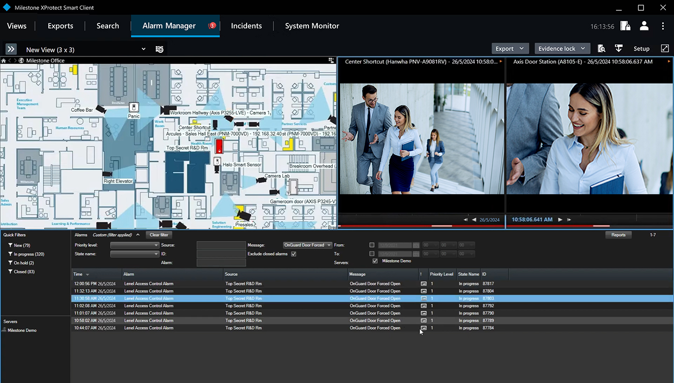Enable the From date checkbox
The width and height of the screenshot is (674, 383).
[x=372, y=245]
